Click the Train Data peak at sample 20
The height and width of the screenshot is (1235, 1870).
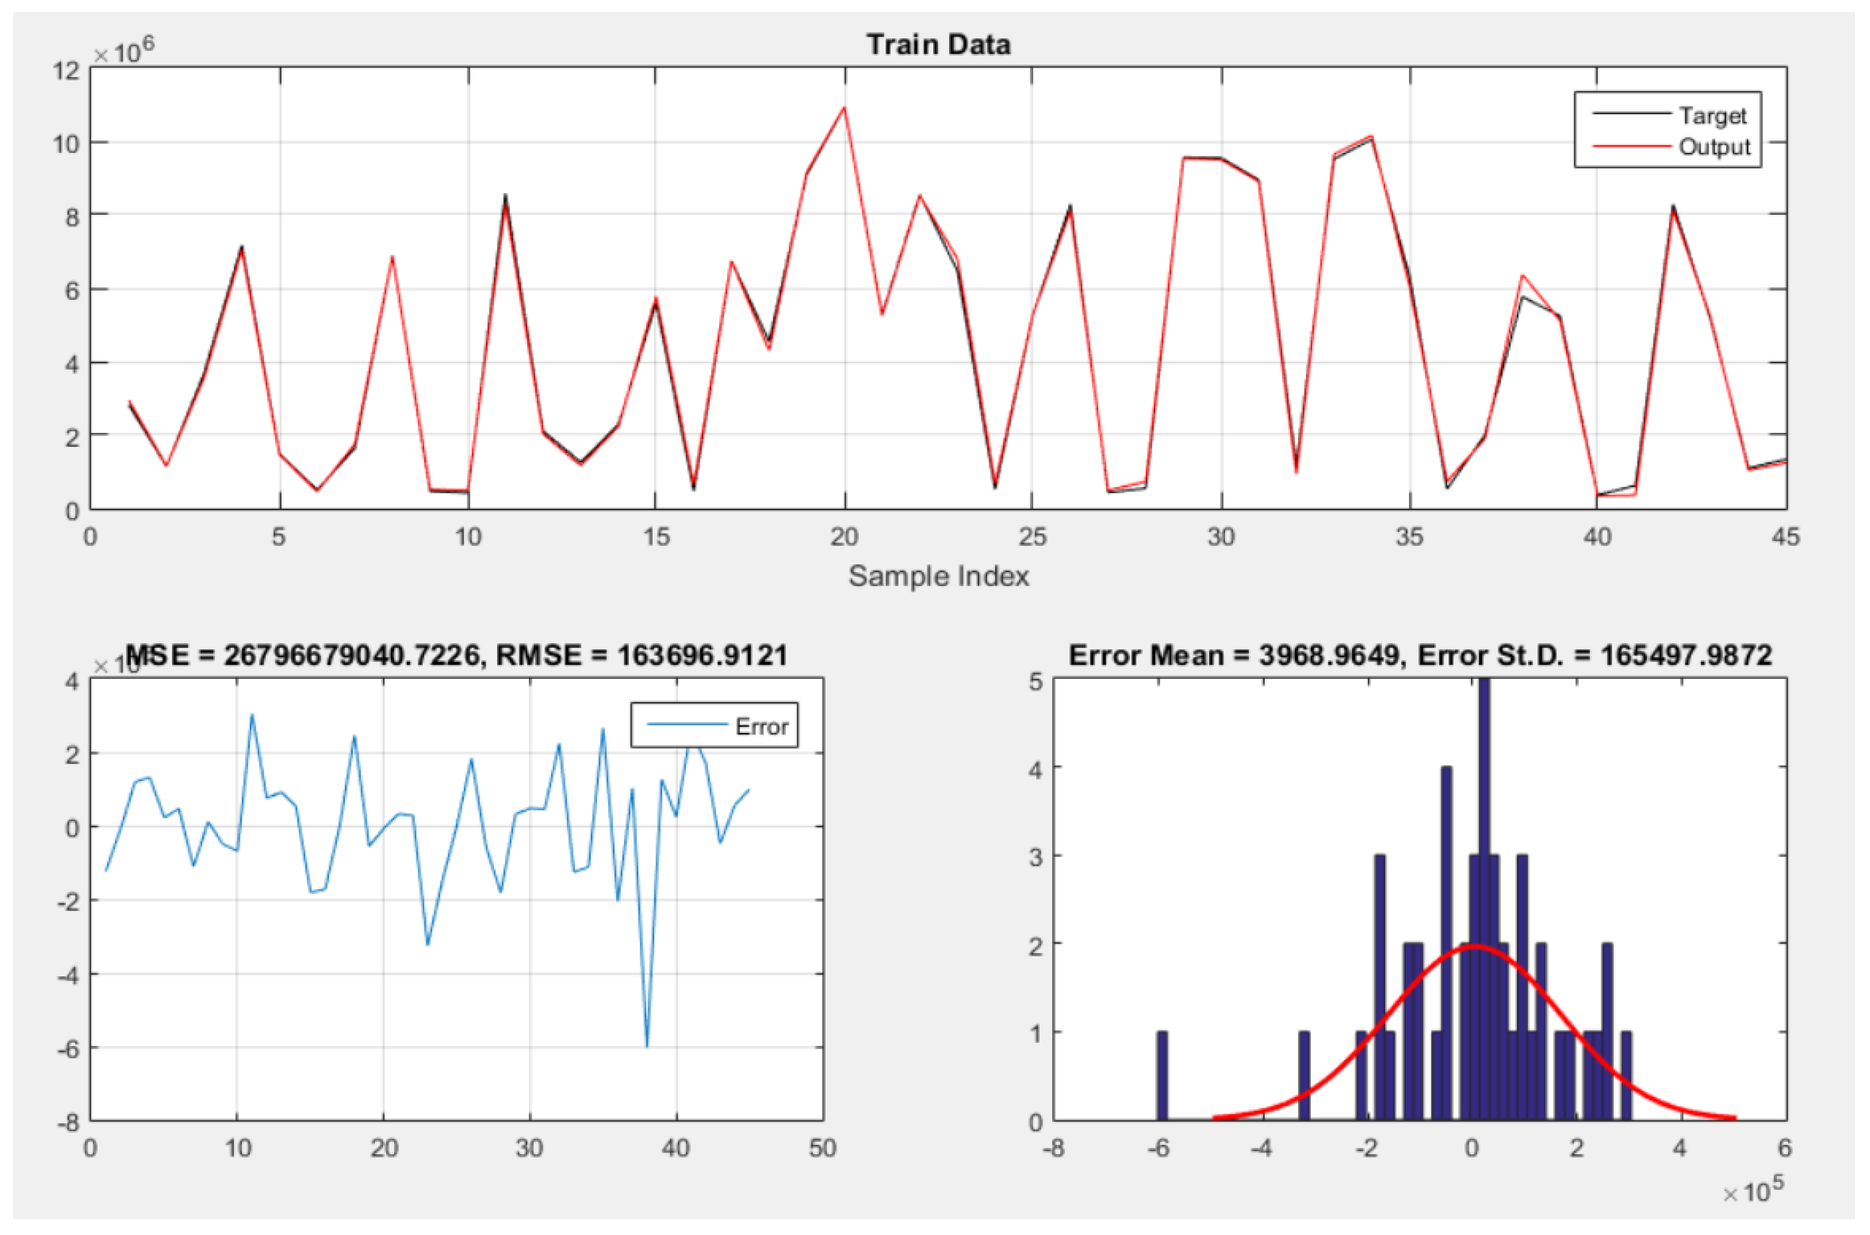coord(844,108)
